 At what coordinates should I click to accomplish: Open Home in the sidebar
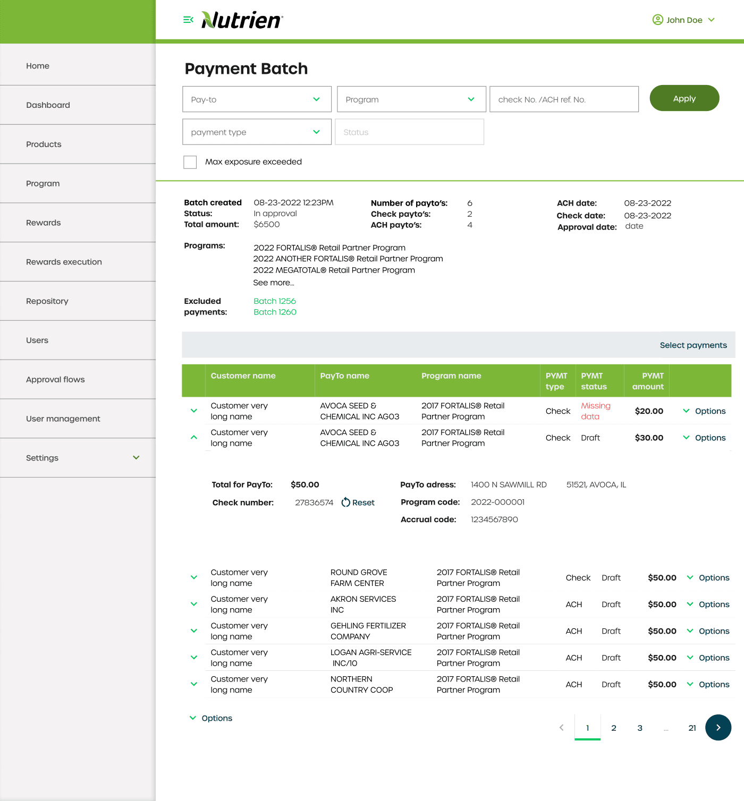[78, 66]
